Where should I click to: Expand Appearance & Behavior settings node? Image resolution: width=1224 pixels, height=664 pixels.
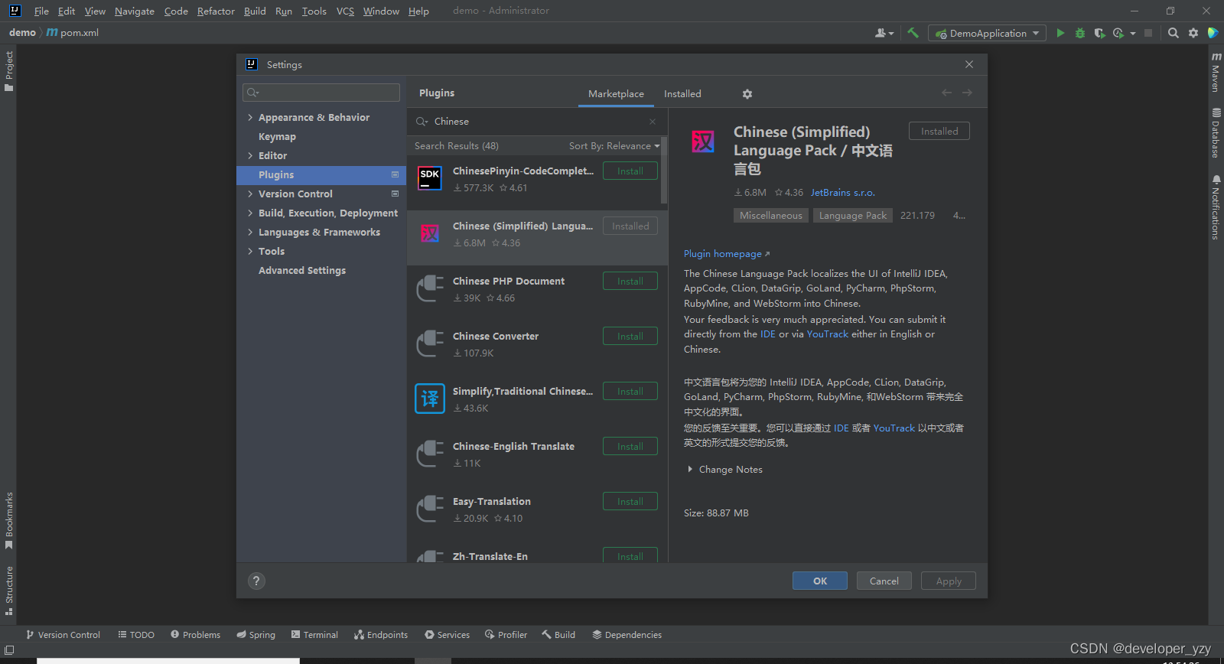pyautogui.click(x=250, y=117)
